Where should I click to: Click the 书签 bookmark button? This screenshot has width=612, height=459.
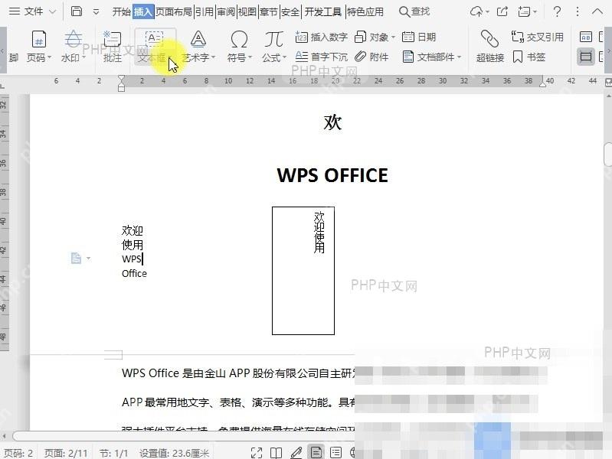(x=529, y=57)
